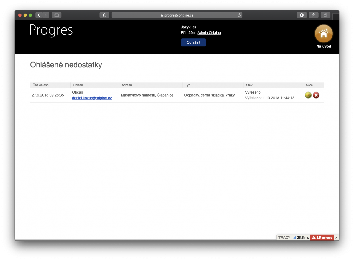Open a new tab with the plus button
Screen dimensions: 354x260
(x=336, y=17)
